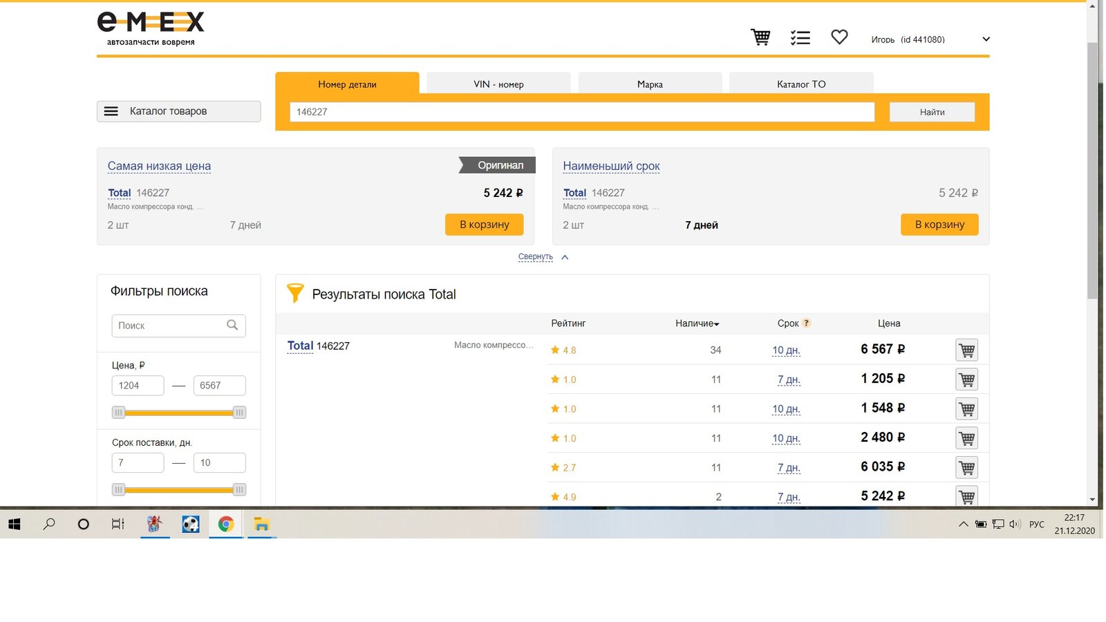Open volume control in system tray

(x=1015, y=525)
